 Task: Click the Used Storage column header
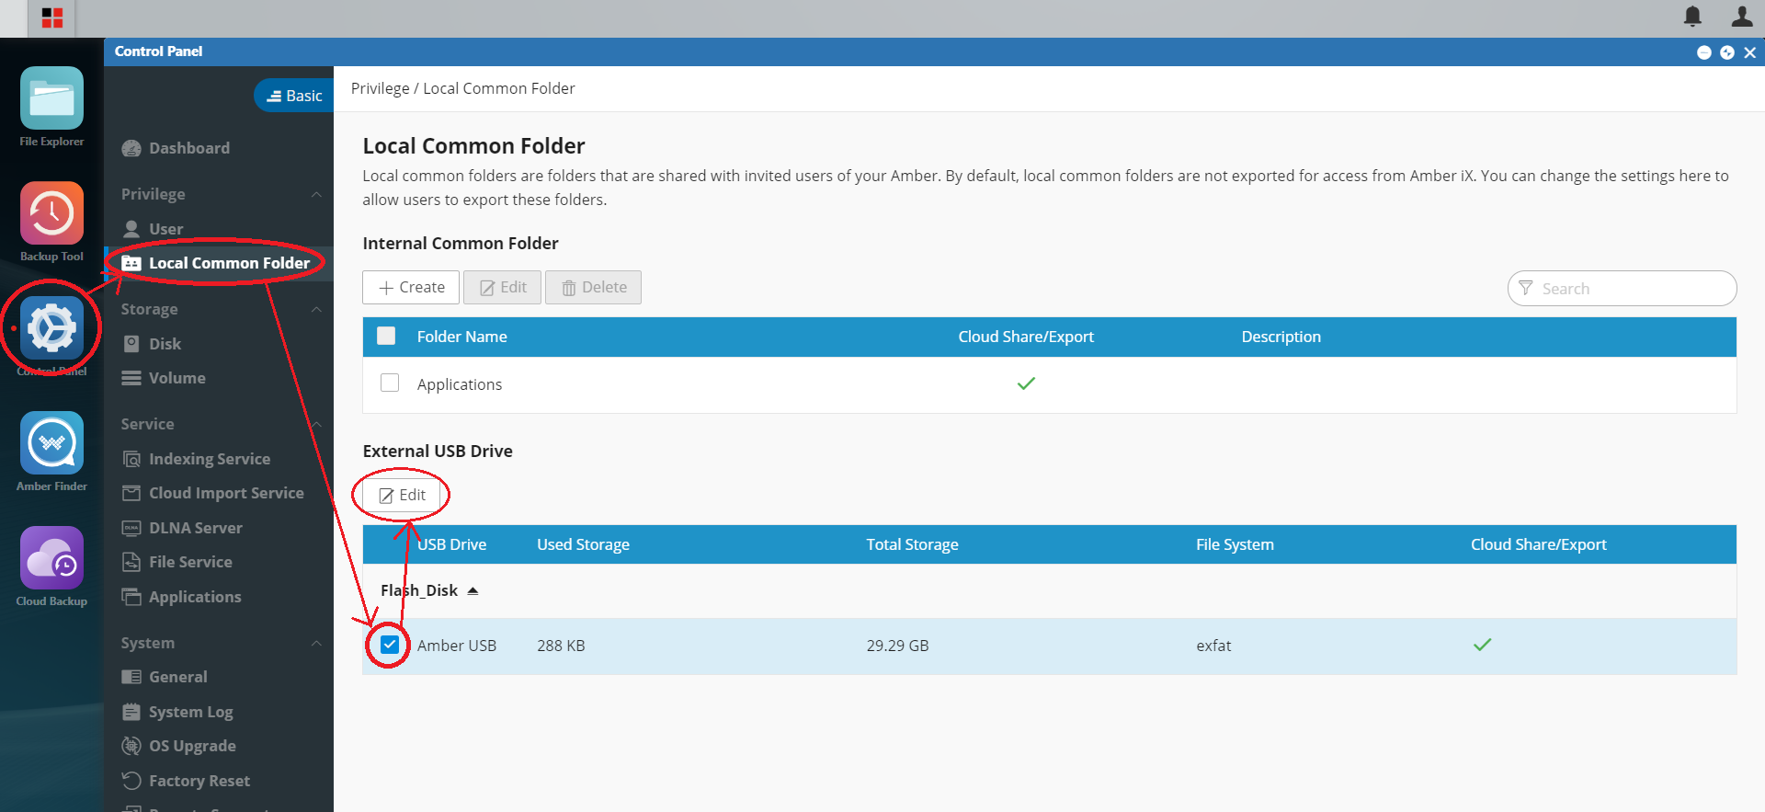coord(583,544)
